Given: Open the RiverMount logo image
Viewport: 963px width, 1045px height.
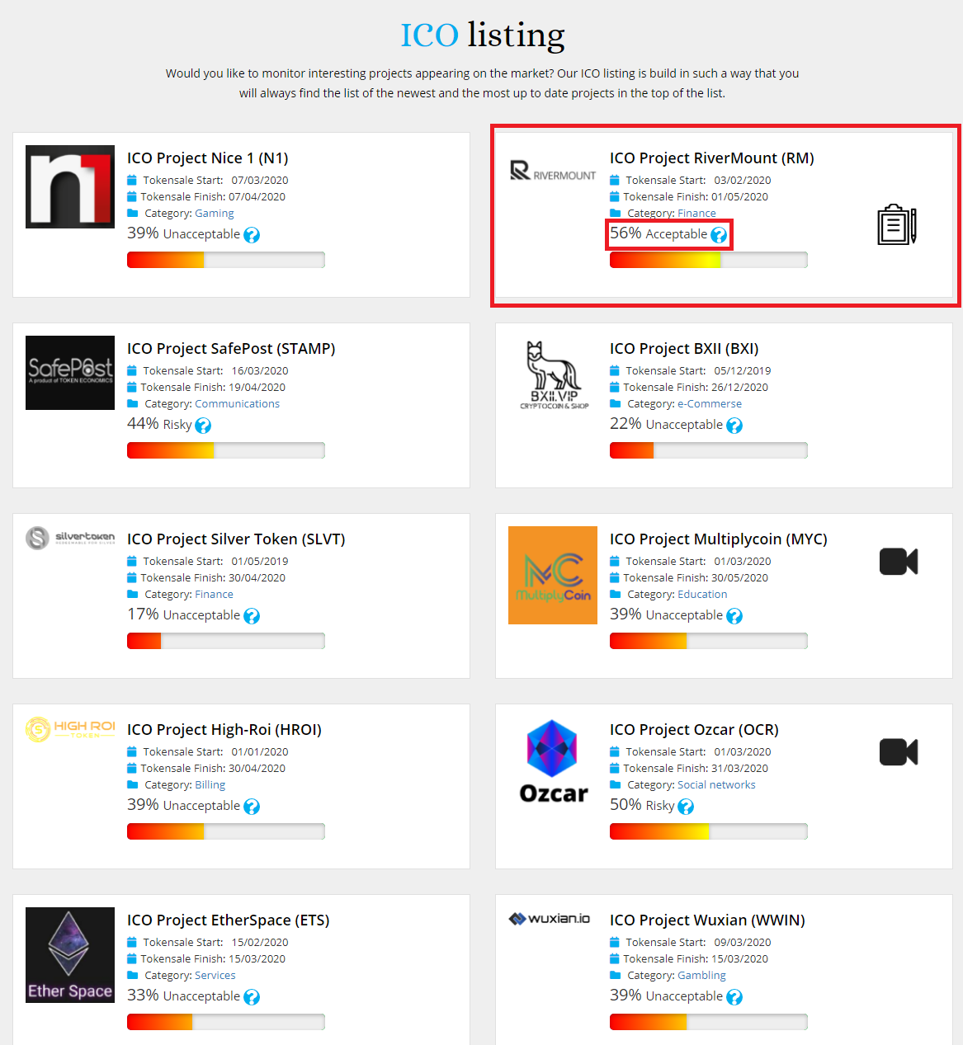Looking at the screenshot, I should tap(553, 171).
